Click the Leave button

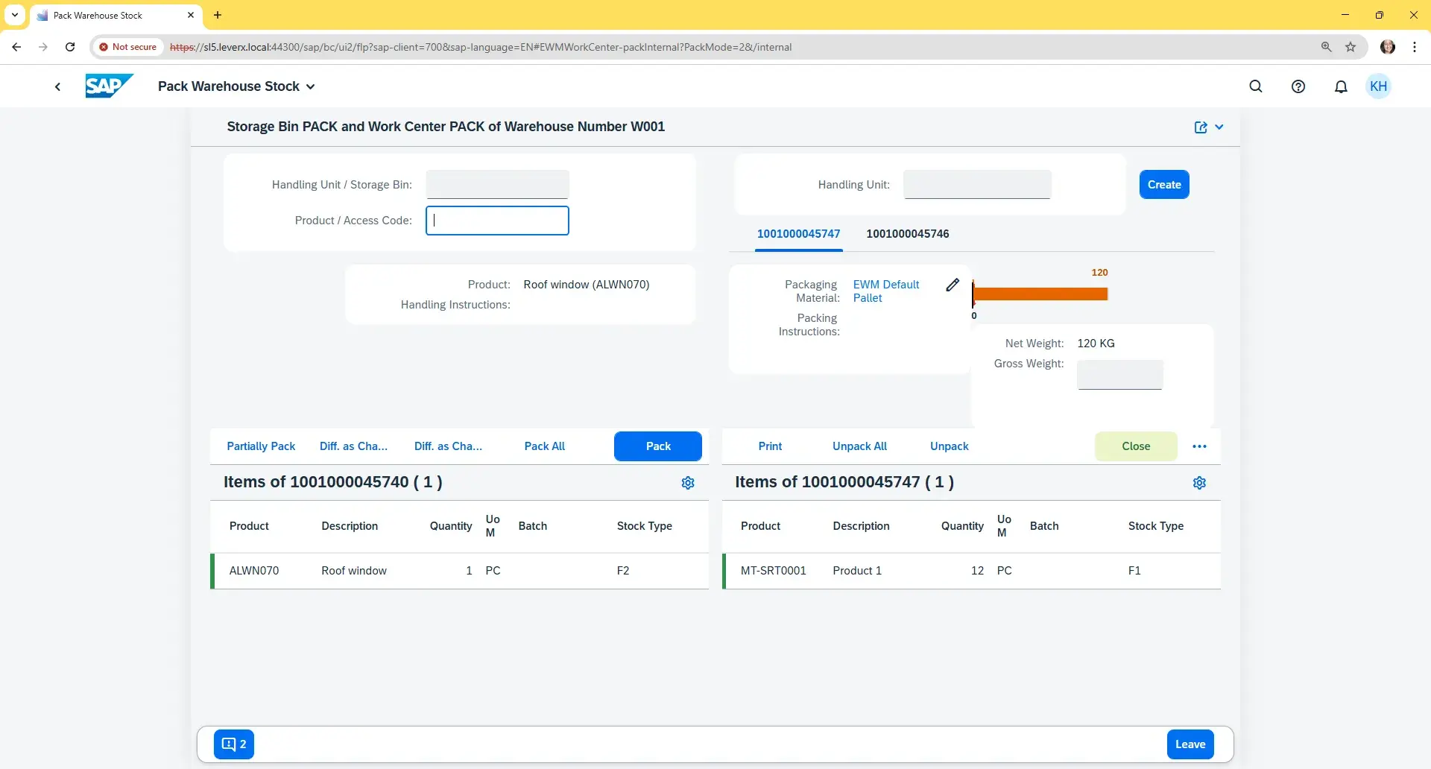(1190, 744)
